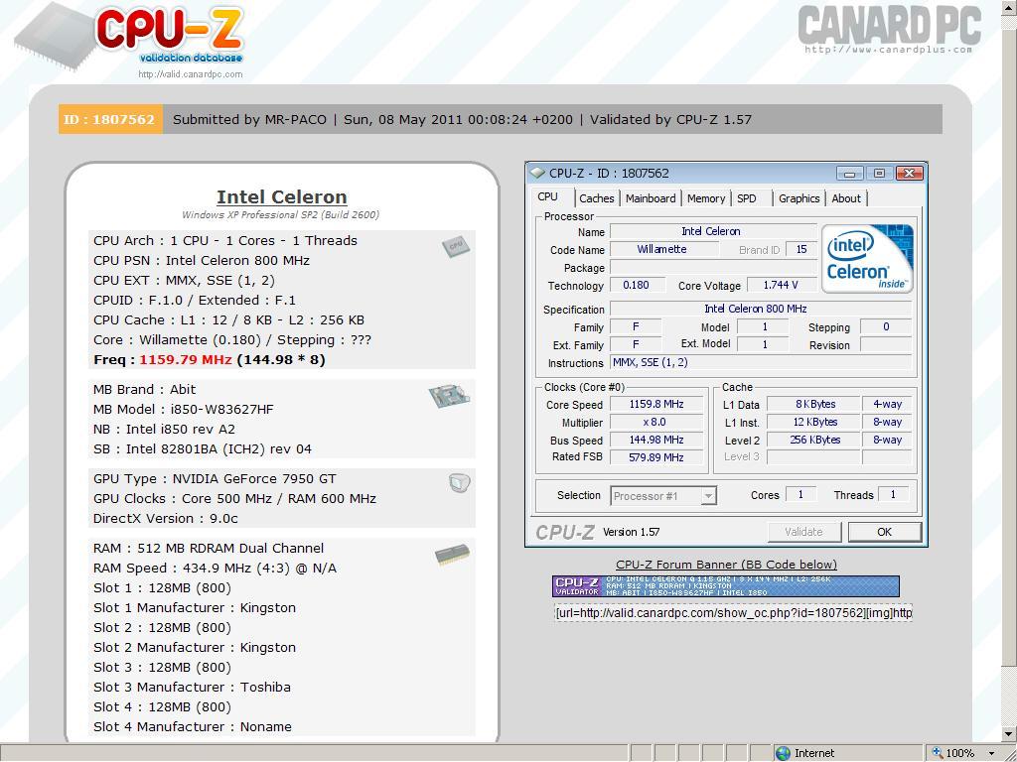
Task: Click the BB code URL text field
Action: tap(734, 613)
